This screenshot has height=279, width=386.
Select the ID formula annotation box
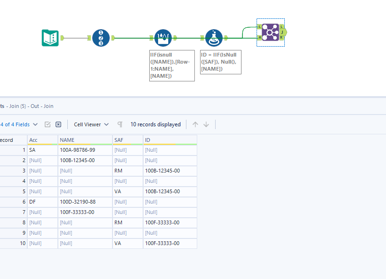click(x=221, y=62)
